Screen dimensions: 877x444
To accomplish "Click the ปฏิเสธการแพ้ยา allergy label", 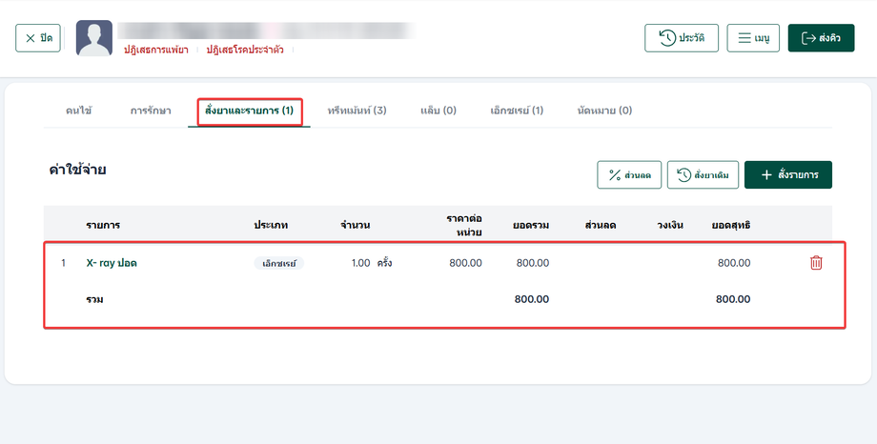I will pos(156,50).
